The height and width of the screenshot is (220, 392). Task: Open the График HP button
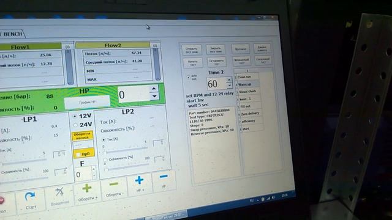click(87, 102)
